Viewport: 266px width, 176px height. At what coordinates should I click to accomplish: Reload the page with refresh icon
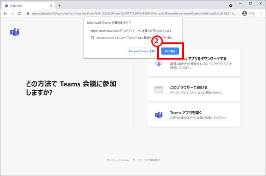(19, 14)
